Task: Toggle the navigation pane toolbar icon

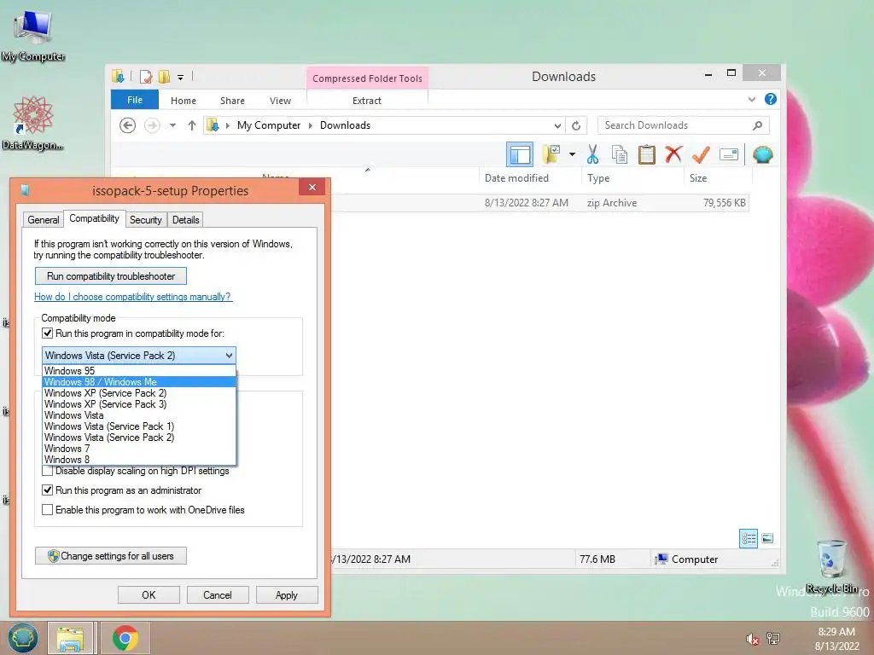Action: [520, 154]
